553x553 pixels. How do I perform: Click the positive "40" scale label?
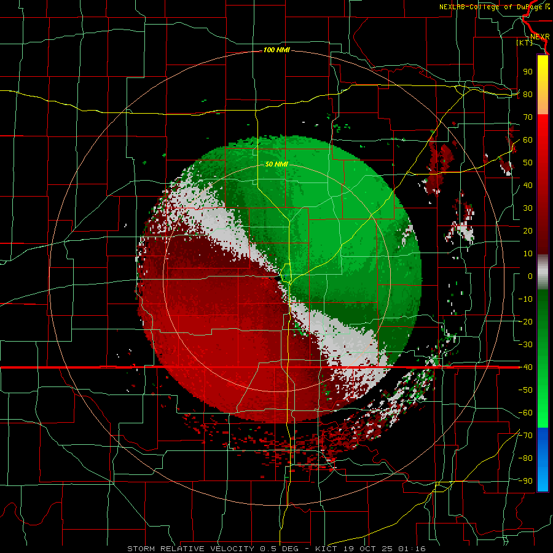pos(528,185)
